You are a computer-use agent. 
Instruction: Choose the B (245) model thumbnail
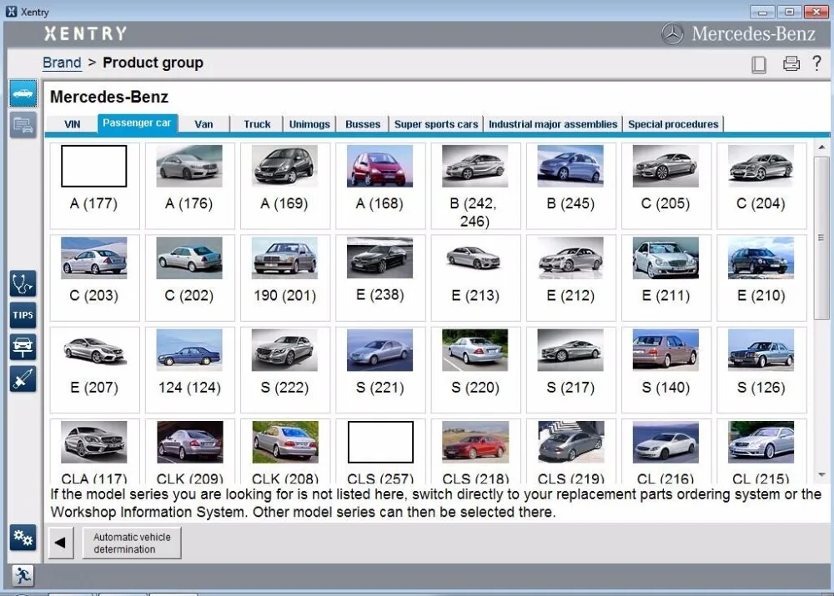click(570, 167)
